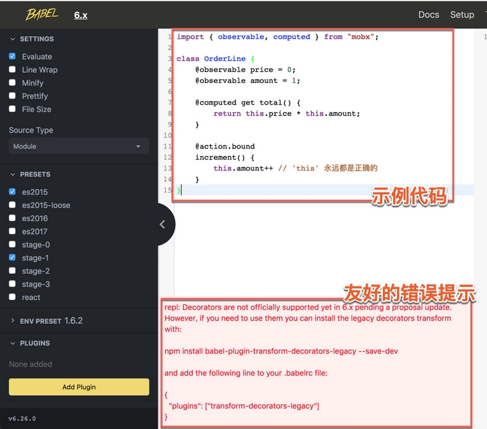Enable the stage-2 preset
The height and width of the screenshot is (429, 487).
(12, 270)
